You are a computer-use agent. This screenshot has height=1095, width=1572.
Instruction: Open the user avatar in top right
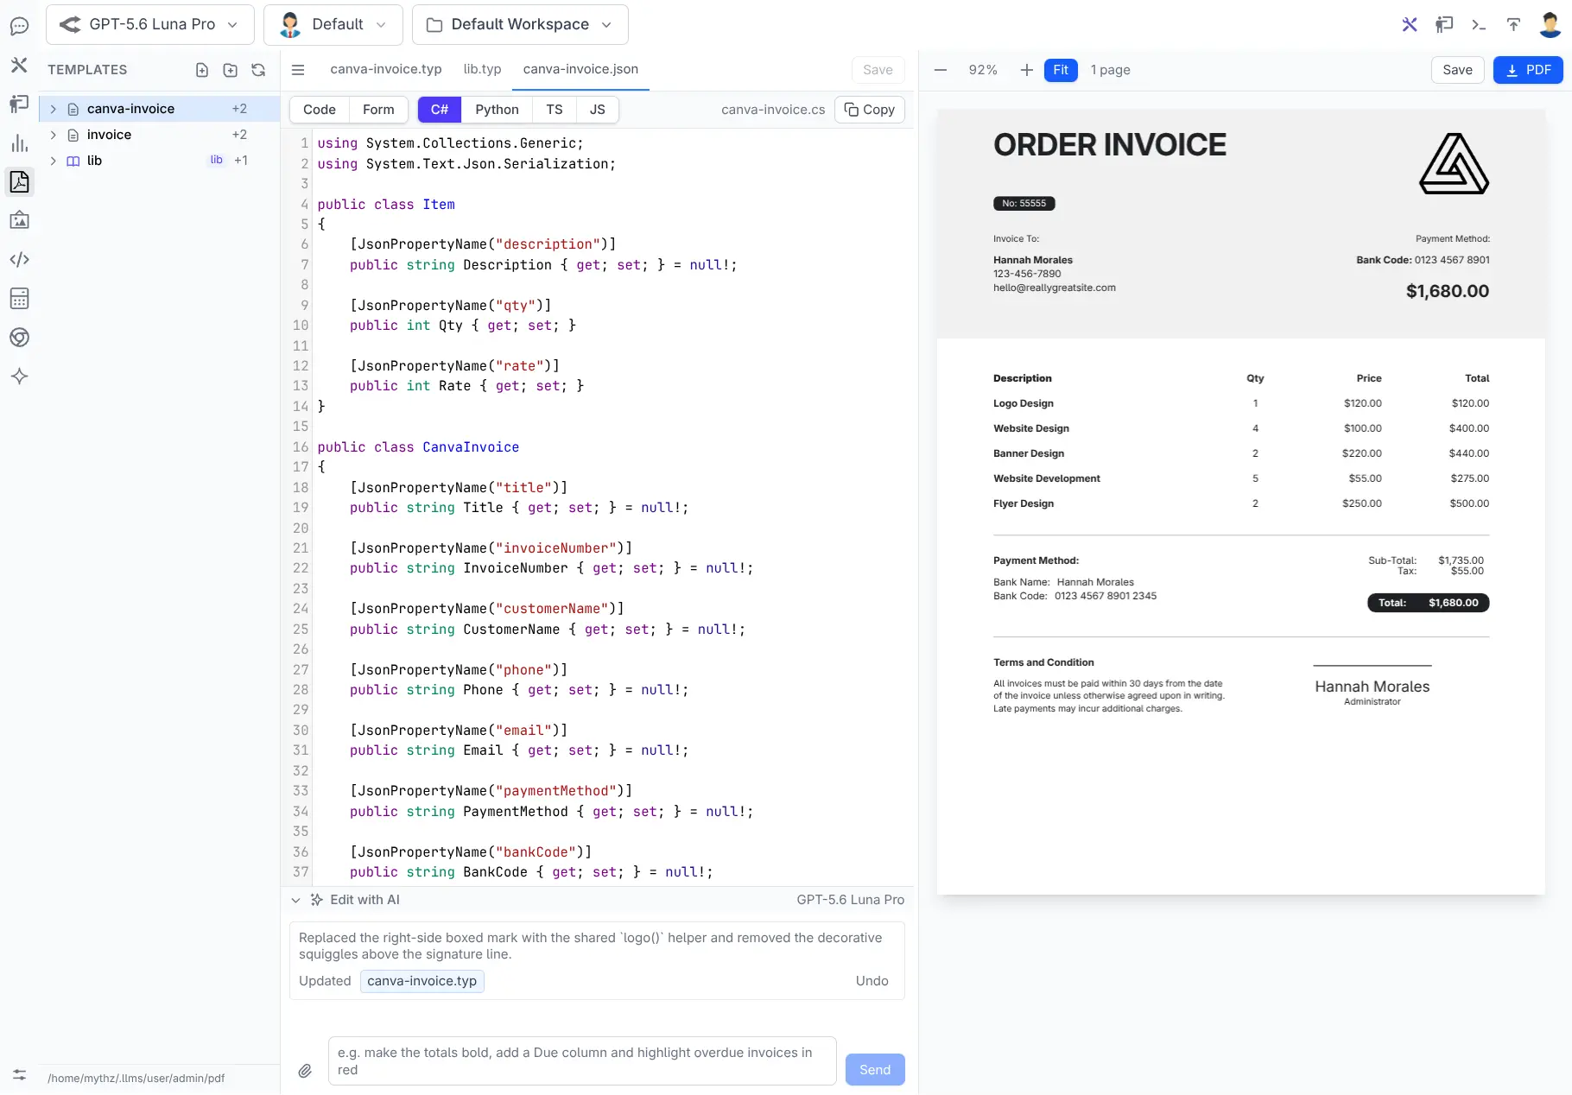click(1550, 24)
